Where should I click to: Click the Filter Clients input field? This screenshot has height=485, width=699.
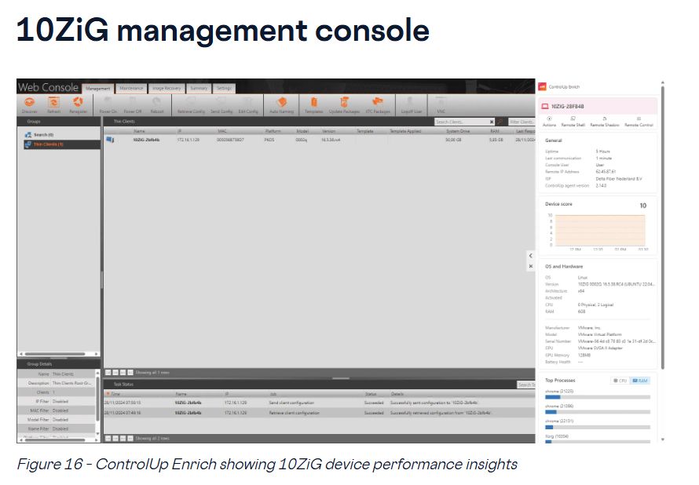(522, 122)
